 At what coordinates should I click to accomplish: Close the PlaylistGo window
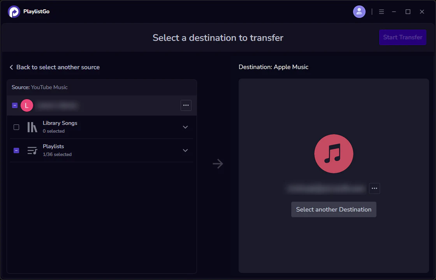422,12
